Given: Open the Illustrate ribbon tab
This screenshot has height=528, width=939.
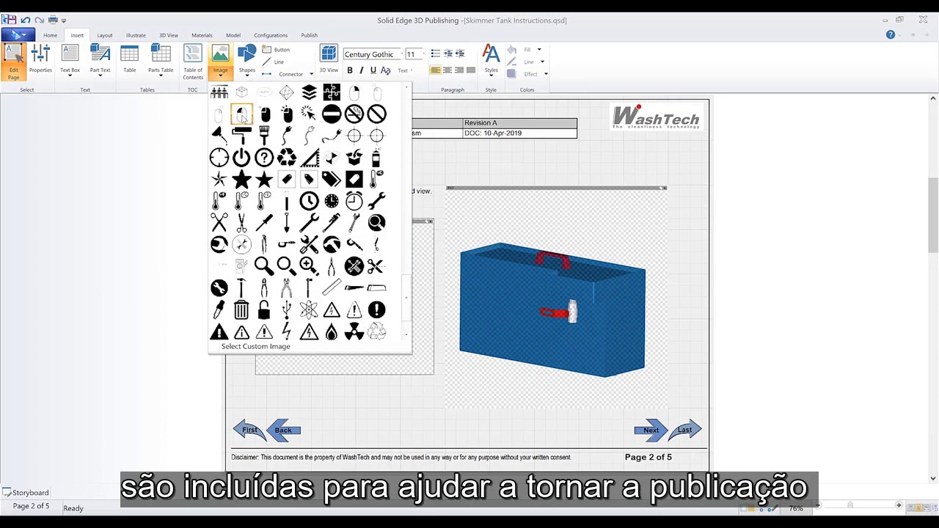Looking at the screenshot, I should coord(136,35).
